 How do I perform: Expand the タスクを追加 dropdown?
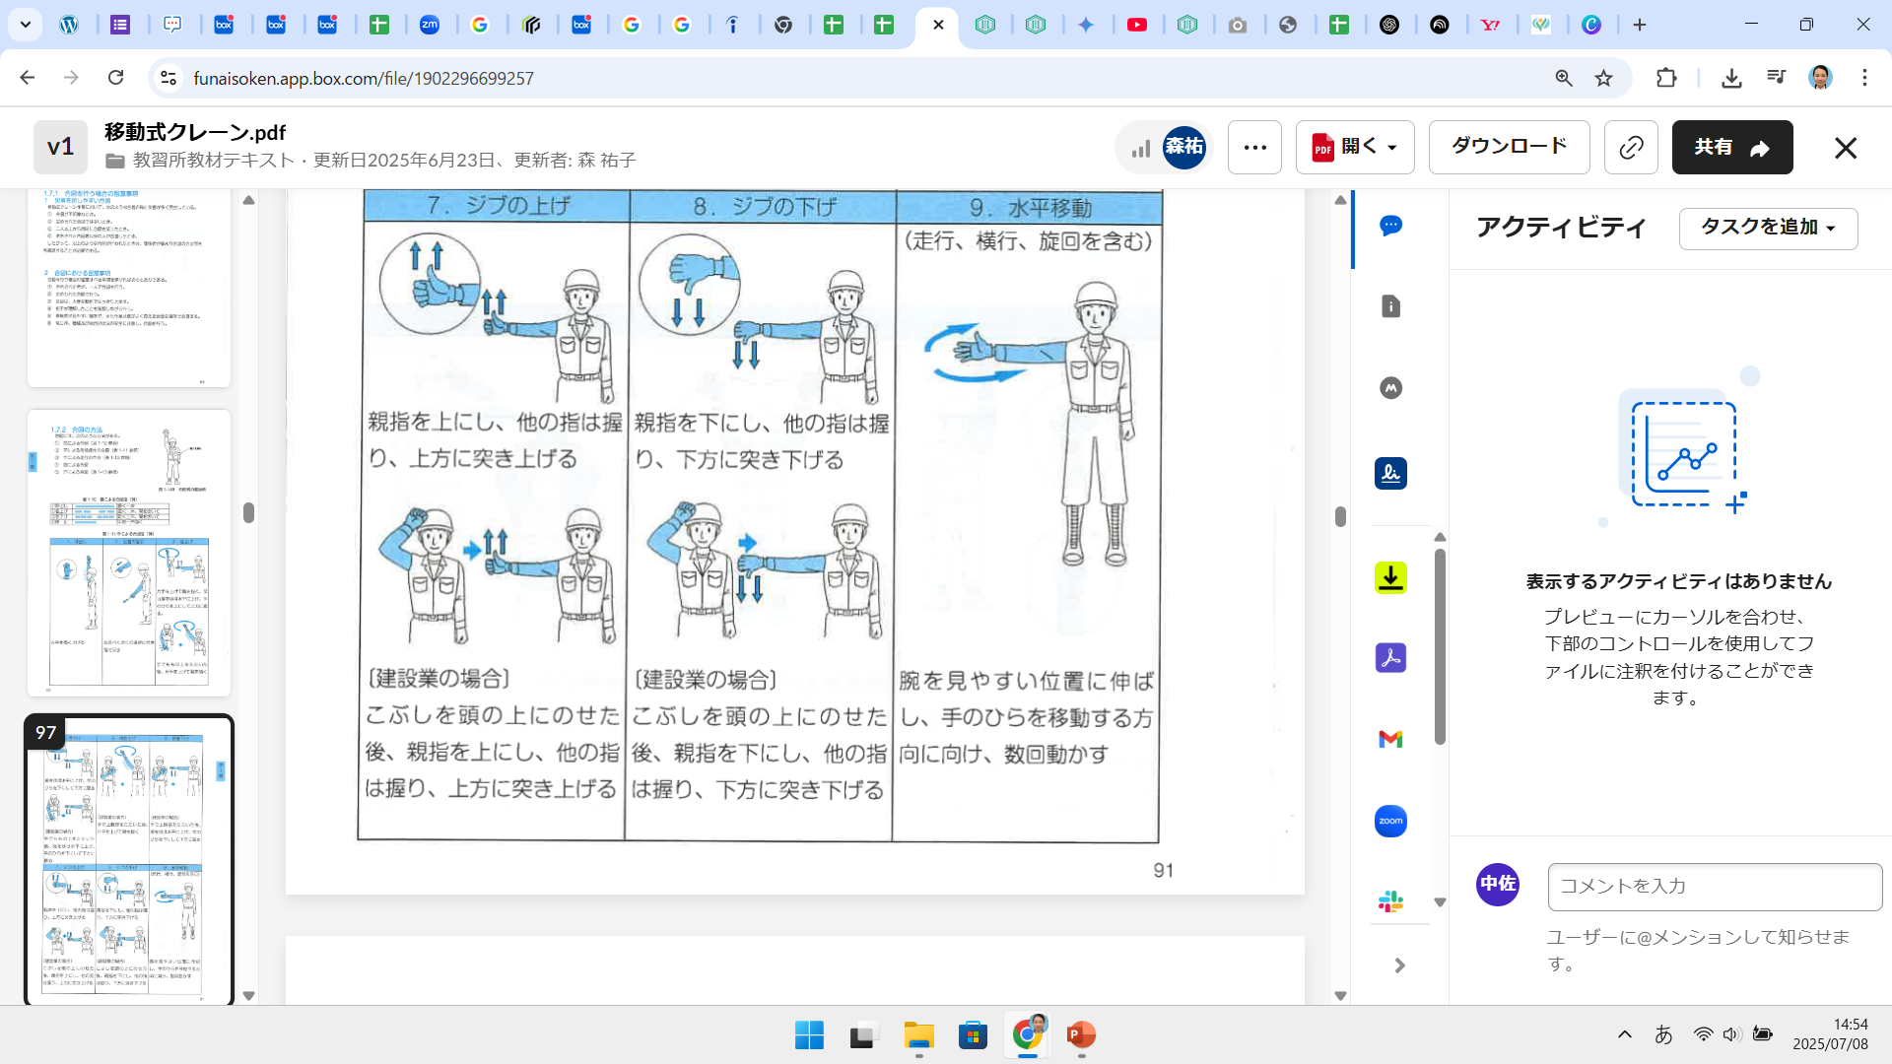1768,228
